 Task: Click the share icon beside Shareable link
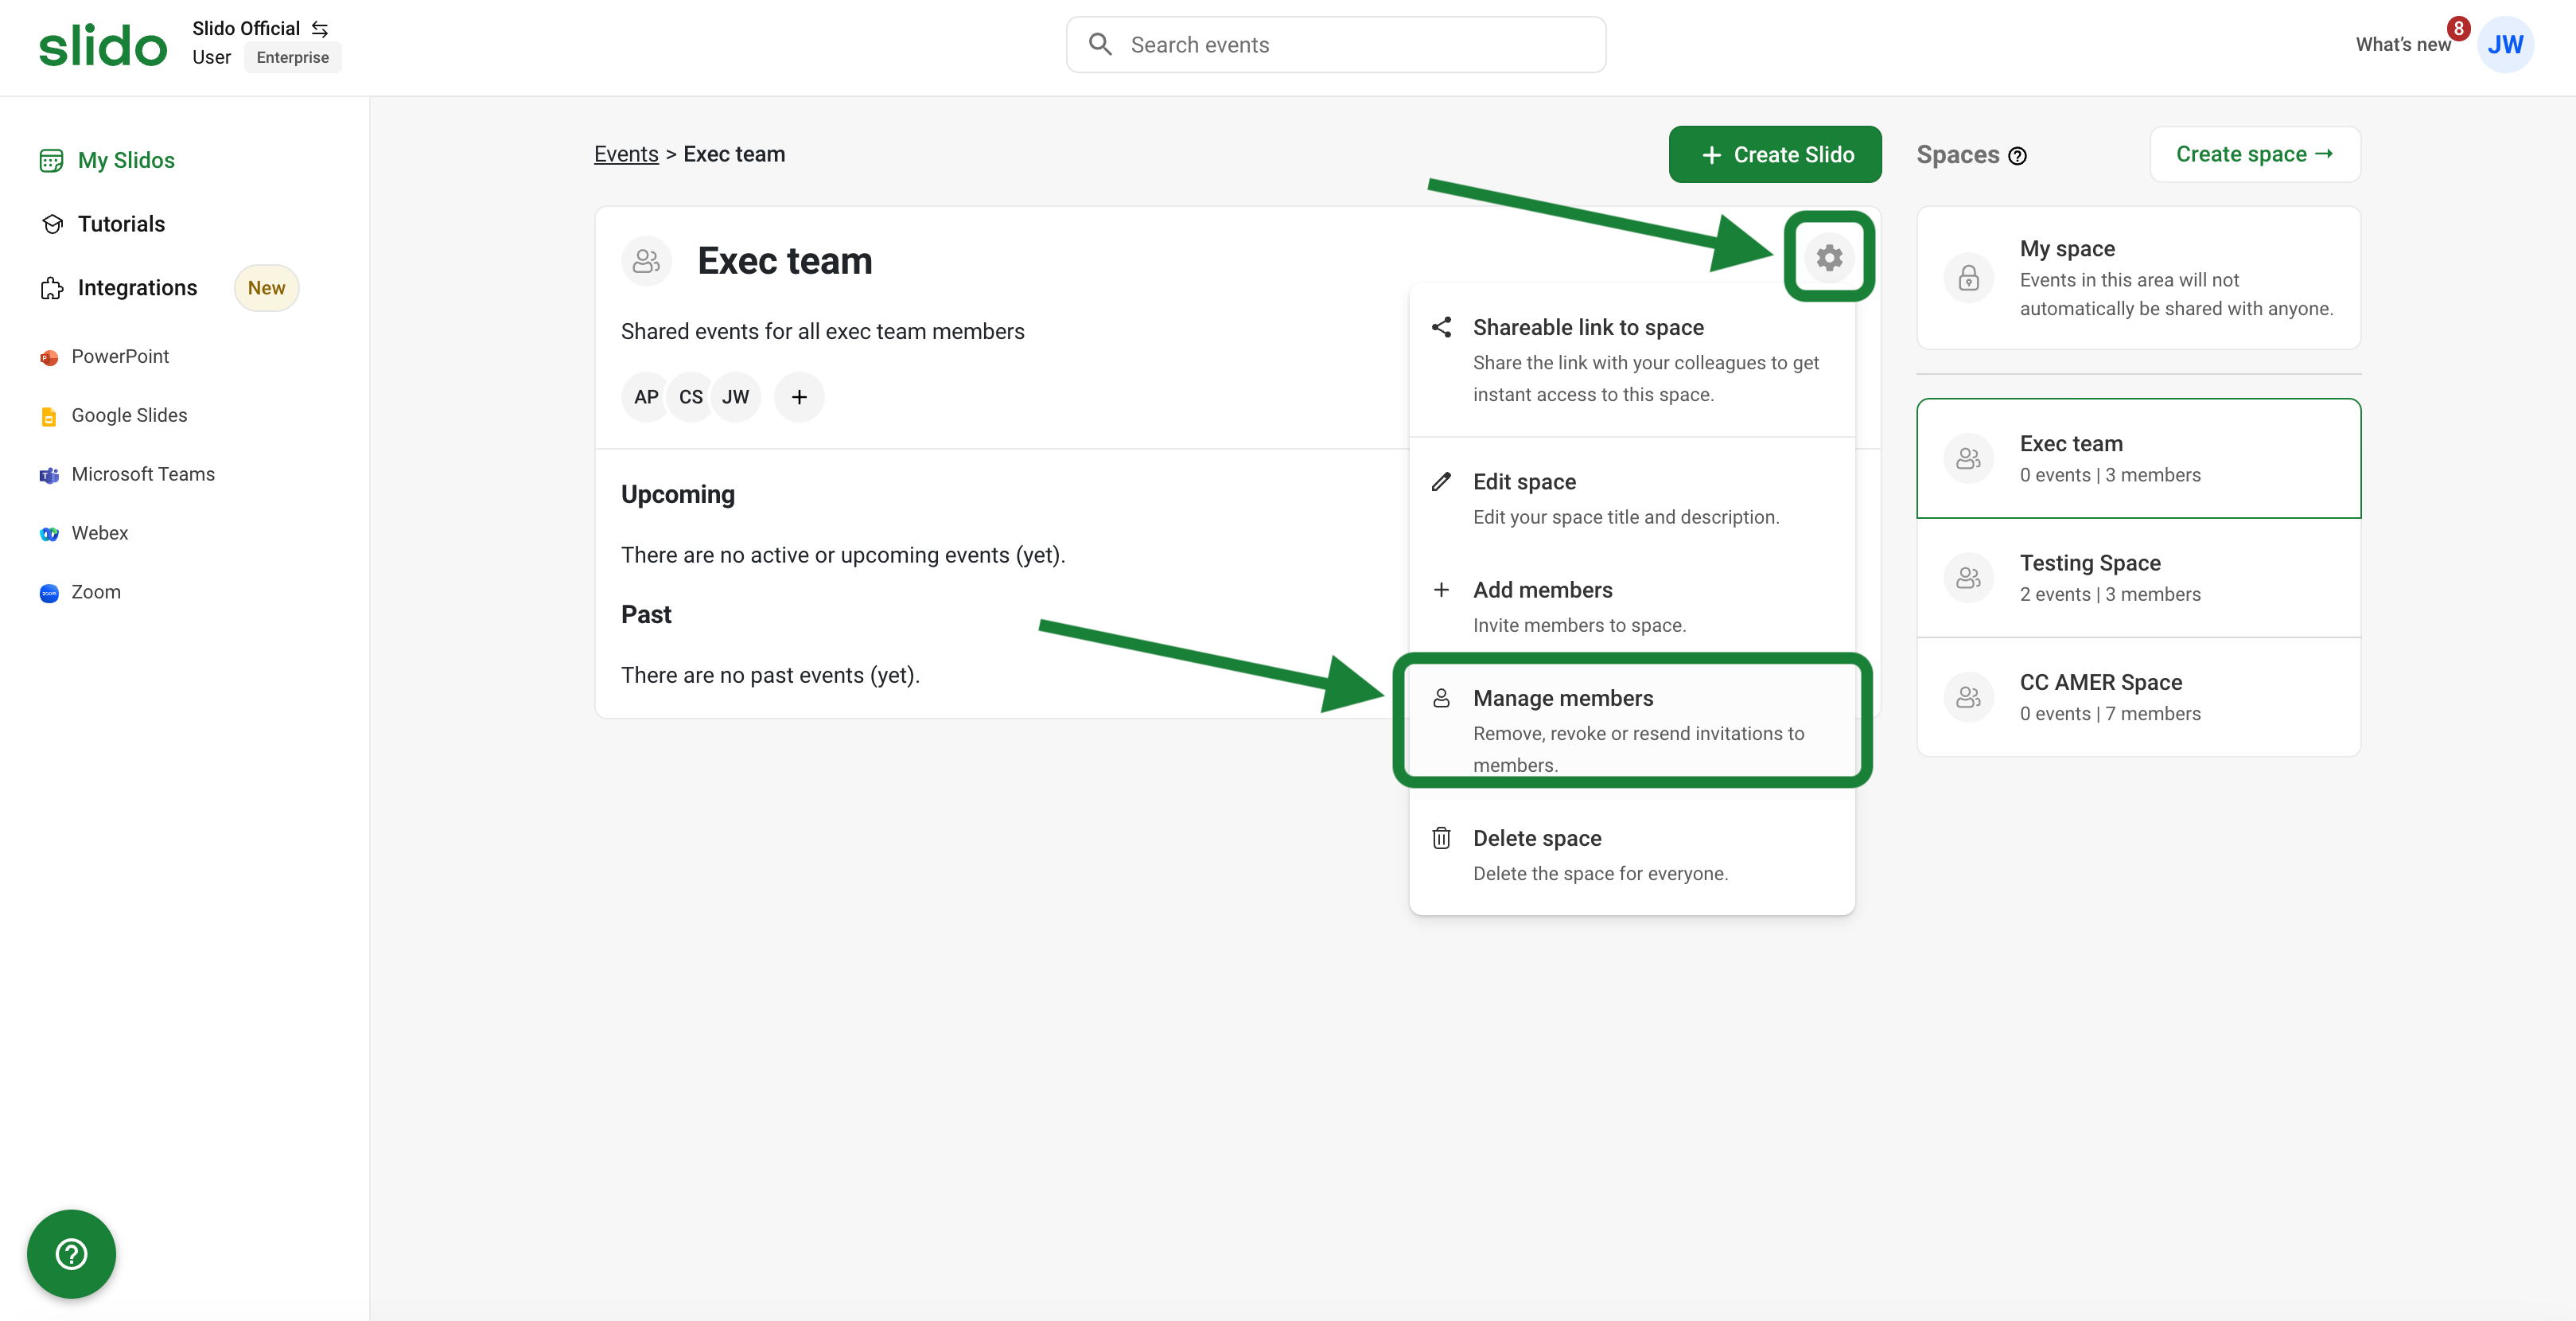[1441, 327]
